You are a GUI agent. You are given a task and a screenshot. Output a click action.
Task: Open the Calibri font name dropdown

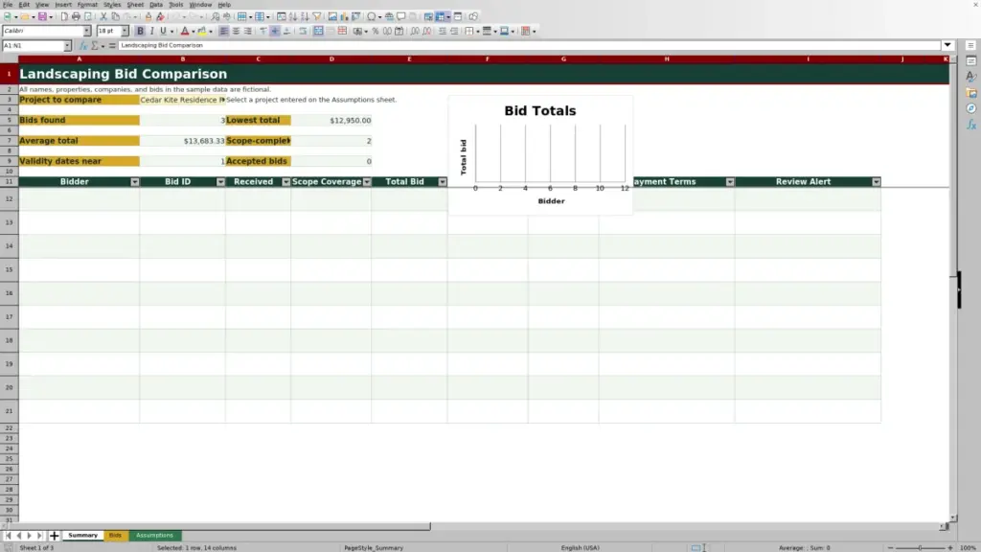(x=86, y=31)
